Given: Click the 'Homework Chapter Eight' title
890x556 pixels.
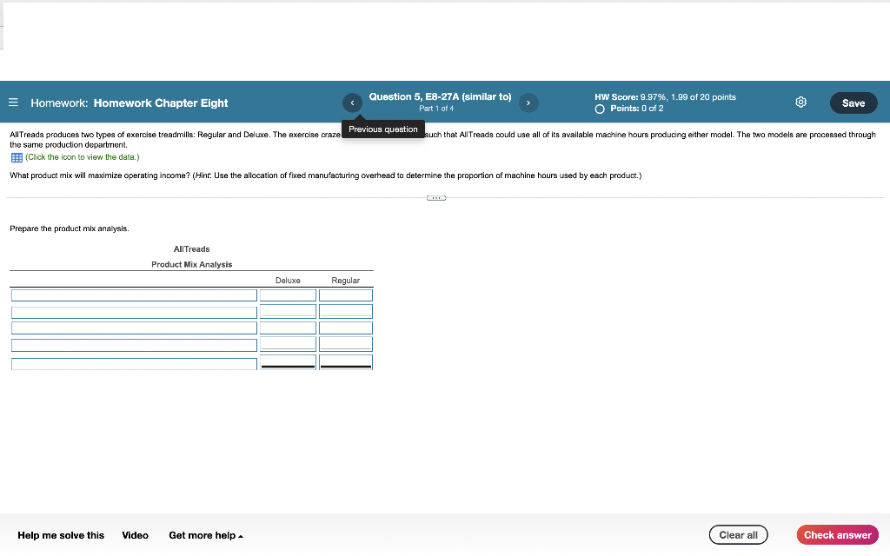Looking at the screenshot, I should (x=161, y=103).
